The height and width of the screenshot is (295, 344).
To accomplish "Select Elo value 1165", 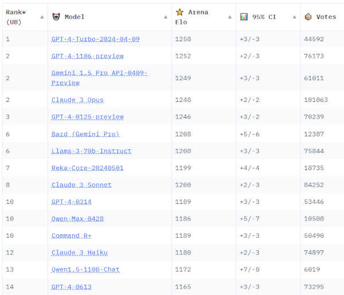I will (x=183, y=287).
